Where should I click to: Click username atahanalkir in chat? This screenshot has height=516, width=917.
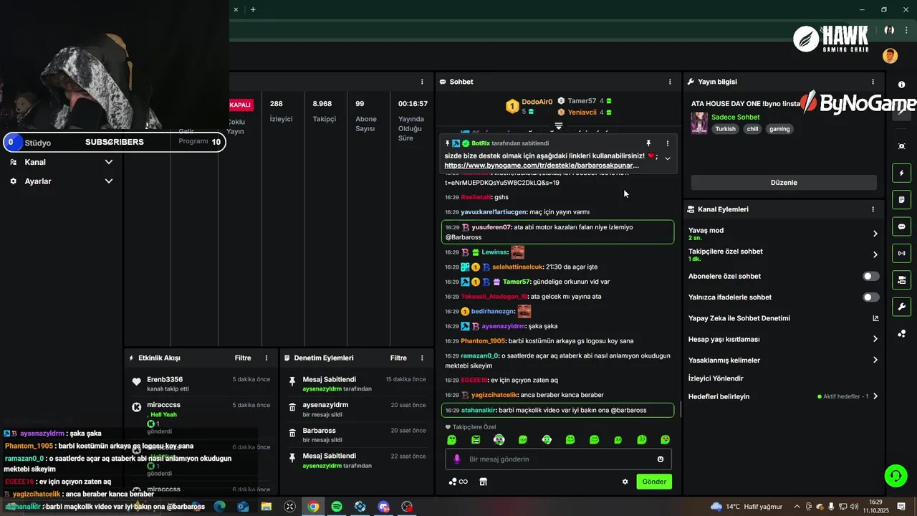coord(479,411)
